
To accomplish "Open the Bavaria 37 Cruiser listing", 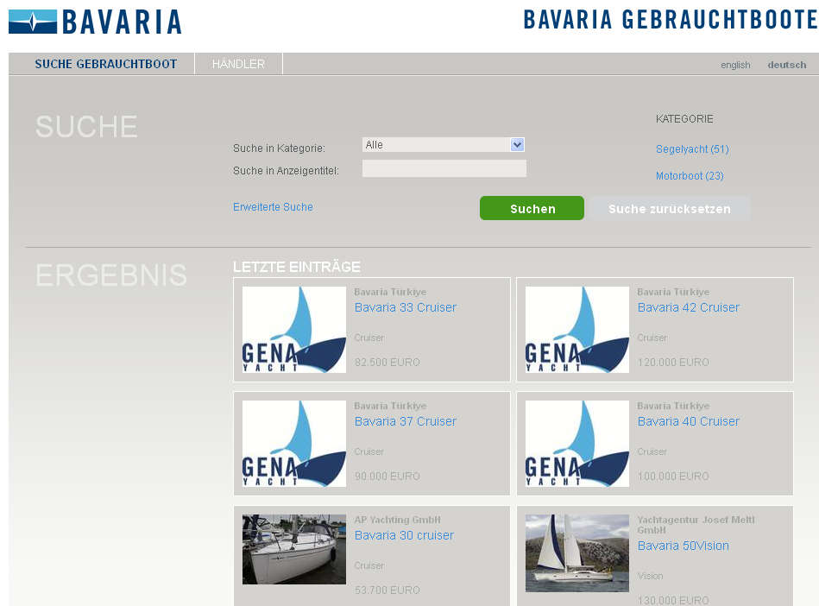I will (406, 421).
